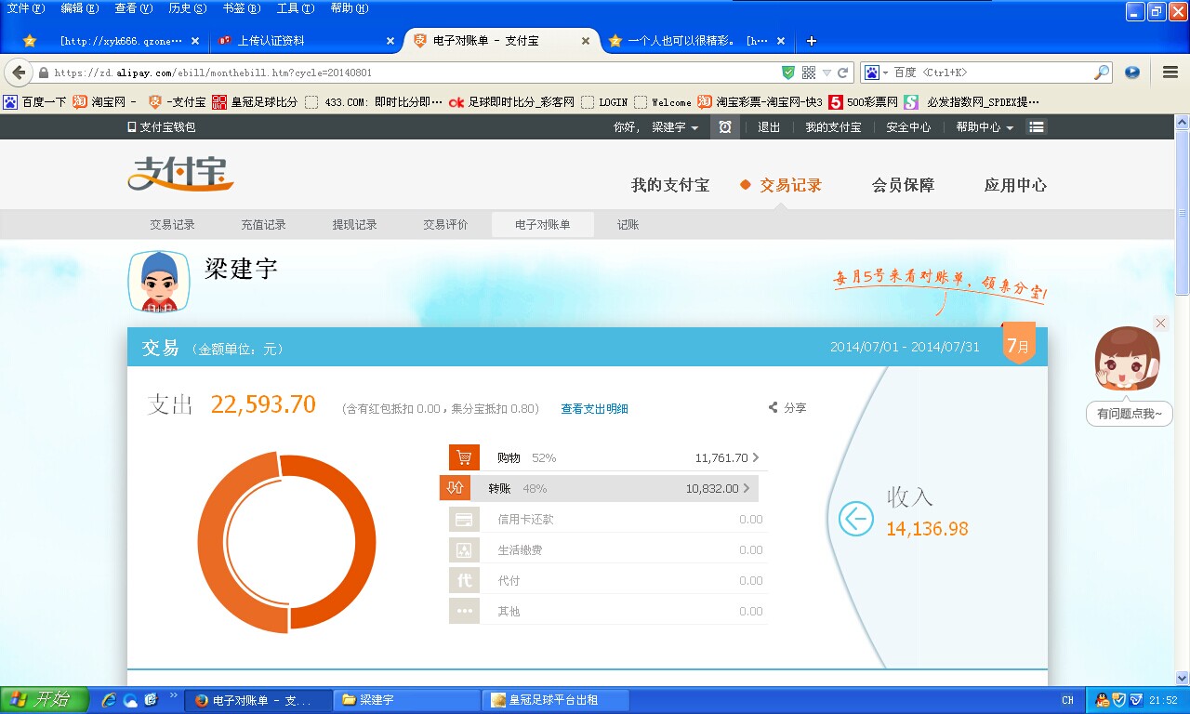Image resolution: width=1190 pixels, height=714 pixels.
Task: Expand the 购物 row chevron
Action: tap(756, 457)
